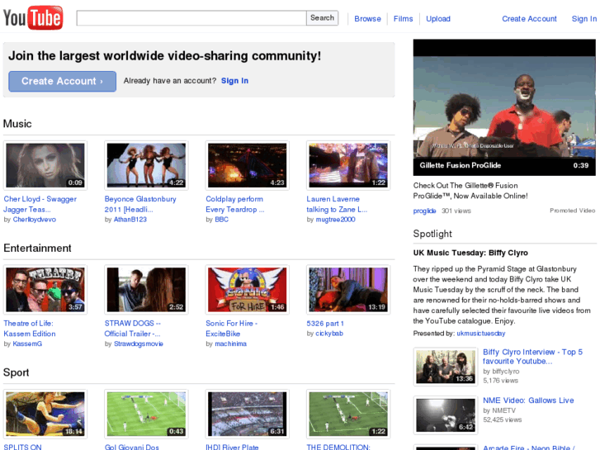This screenshot has width=600, height=450.
Task: Click Lauren Laverne talking to Zane title
Action: pos(337,204)
